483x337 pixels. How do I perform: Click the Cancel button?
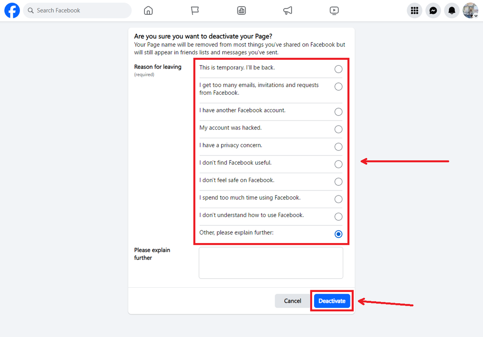pyautogui.click(x=292, y=301)
